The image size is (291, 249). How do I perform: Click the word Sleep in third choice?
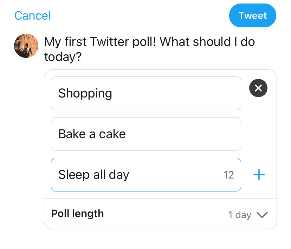[x=74, y=175]
